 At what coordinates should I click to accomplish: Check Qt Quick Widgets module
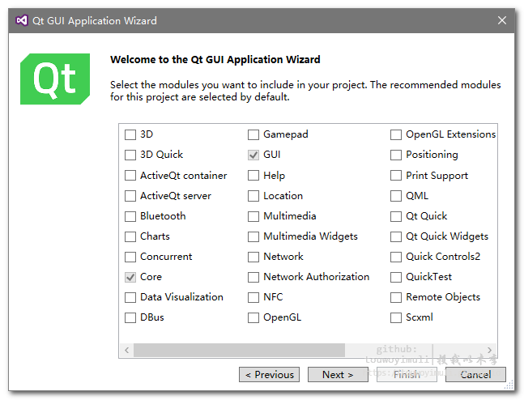click(396, 236)
